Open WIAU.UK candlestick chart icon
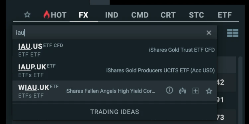Image resolution: width=249 pixels, height=124 pixels. coord(183,91)
